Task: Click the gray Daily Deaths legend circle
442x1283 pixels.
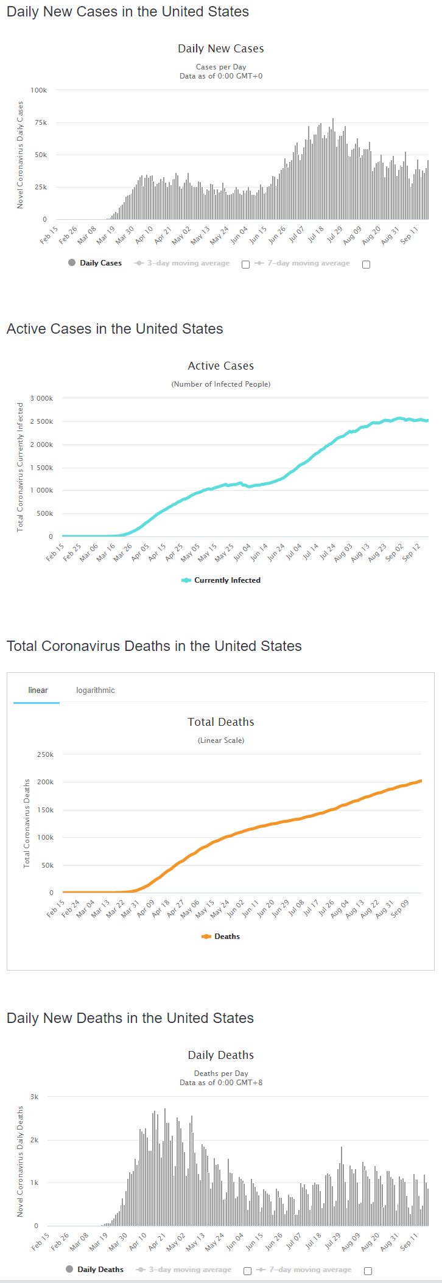Action: pos(69,1269)
